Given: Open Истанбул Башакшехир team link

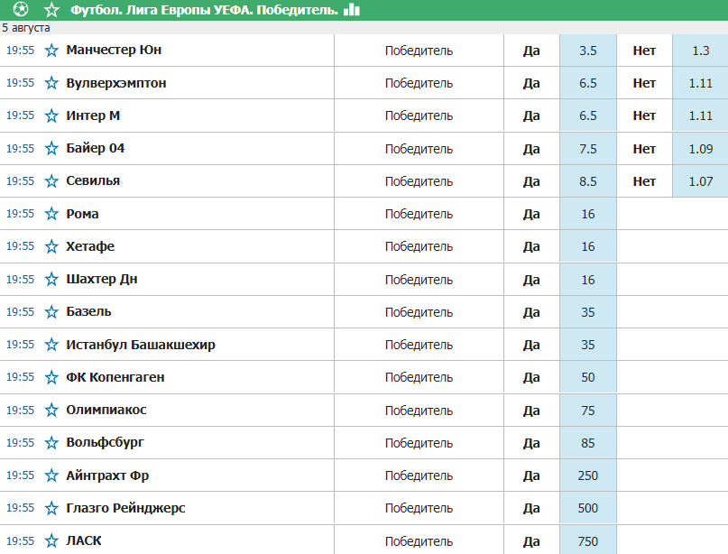Looking at the screenshot, I should [x=141, y=345].
